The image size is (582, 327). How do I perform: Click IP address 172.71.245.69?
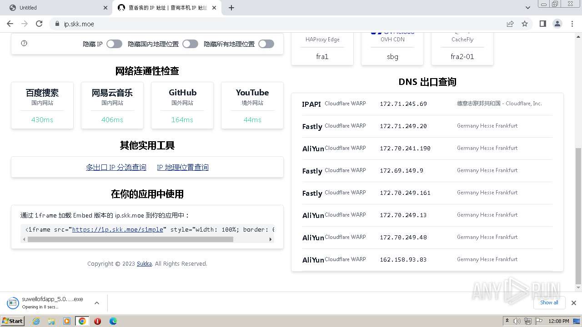(x=403, y=104)
